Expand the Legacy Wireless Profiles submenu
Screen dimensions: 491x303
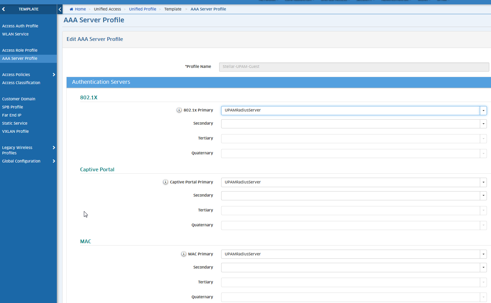(54, 148)
